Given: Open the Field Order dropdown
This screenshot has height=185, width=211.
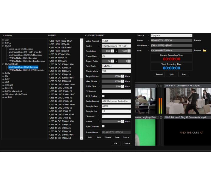Looking at the screenshot, I should pyautogui.click(x=116, y=66).
